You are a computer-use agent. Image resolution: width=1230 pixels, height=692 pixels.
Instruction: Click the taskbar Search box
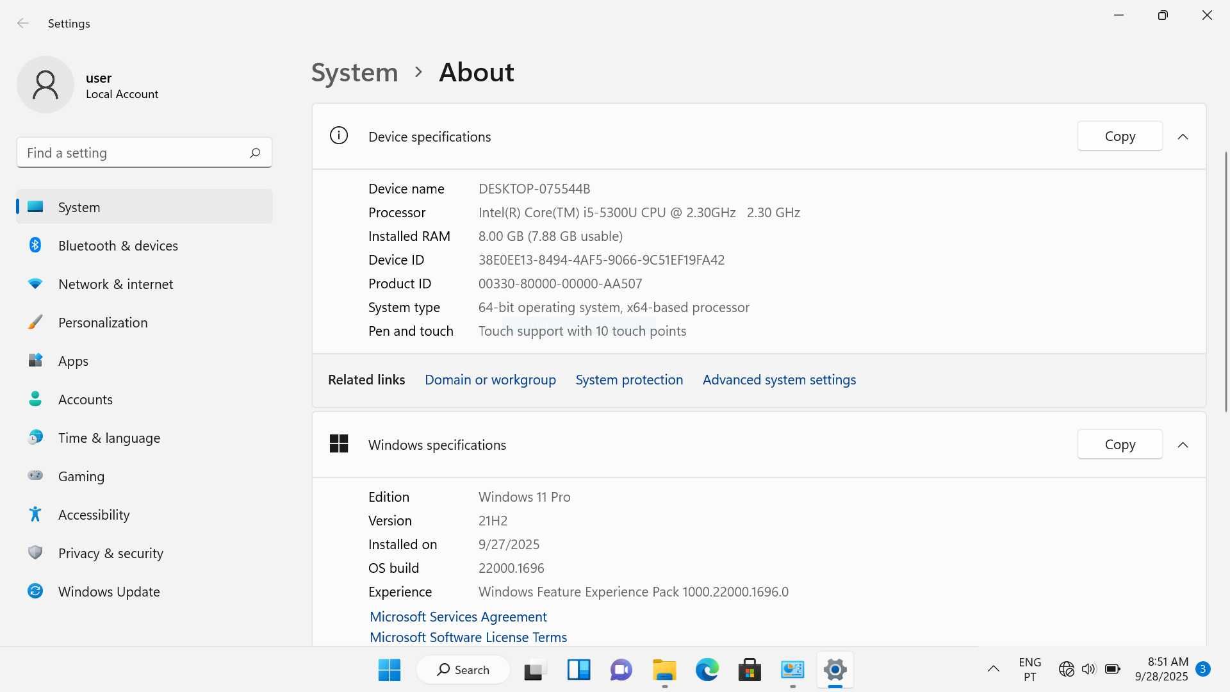click(463, 670)
